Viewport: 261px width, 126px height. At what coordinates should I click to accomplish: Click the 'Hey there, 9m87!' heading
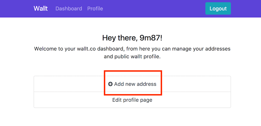[132, 38]
